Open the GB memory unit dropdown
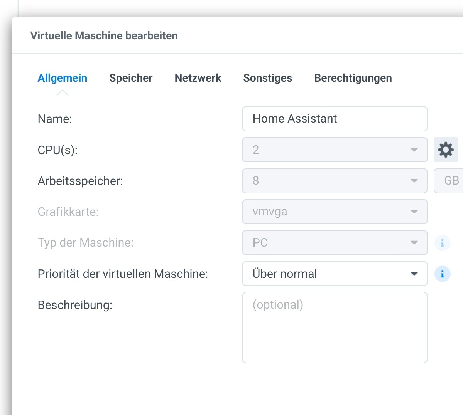Viewport: 463px width, 415px height. coord(450,181)
